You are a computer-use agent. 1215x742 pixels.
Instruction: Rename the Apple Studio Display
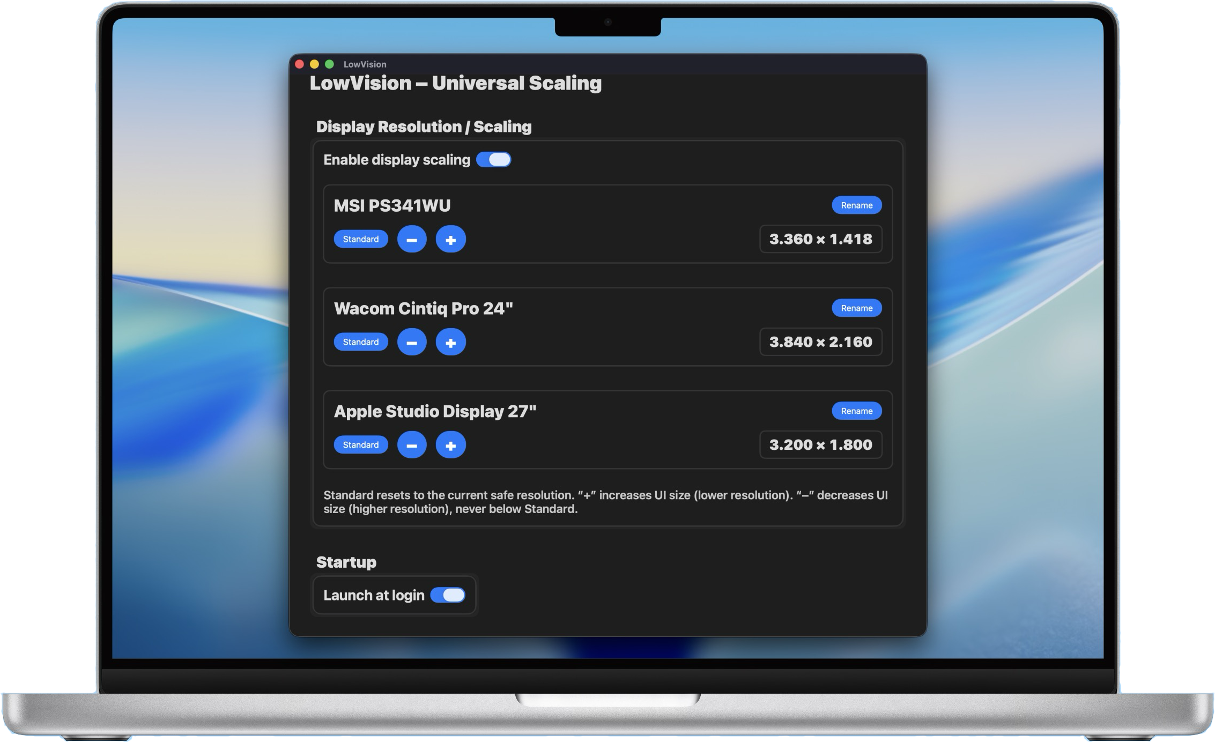coord(856,411)
